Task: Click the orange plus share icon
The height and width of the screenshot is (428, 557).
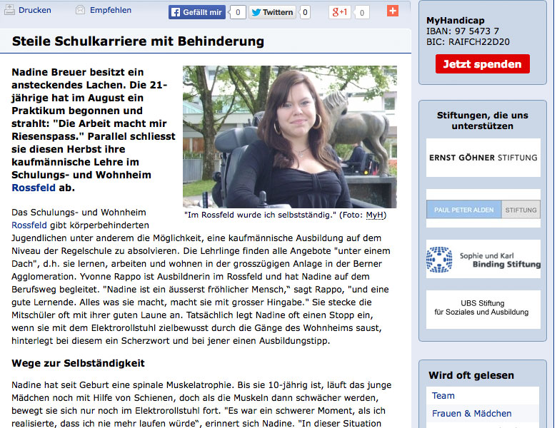Action: point(393,11)
